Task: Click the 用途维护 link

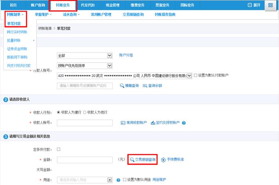Action: (x=159, y=179)
